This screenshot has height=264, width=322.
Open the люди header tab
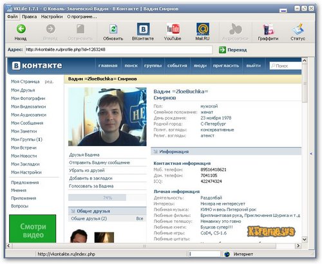pyautogui.click(x=200, y=66)
